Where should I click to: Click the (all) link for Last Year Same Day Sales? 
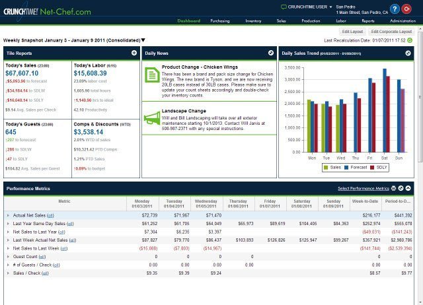[x=70, y=224]
